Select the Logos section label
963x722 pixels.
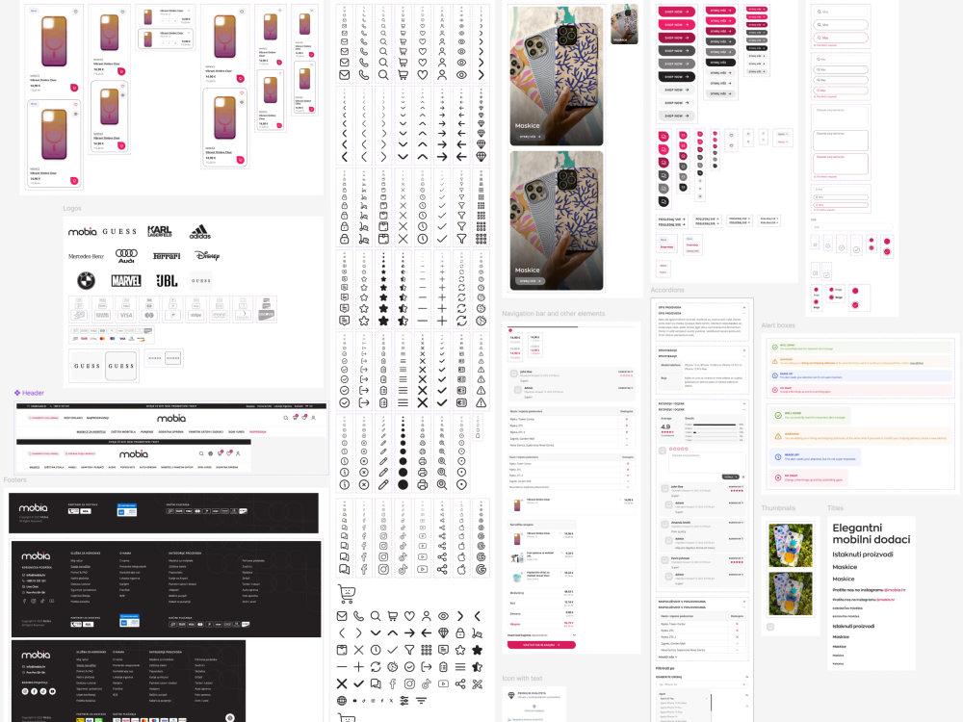pos(72,208)
